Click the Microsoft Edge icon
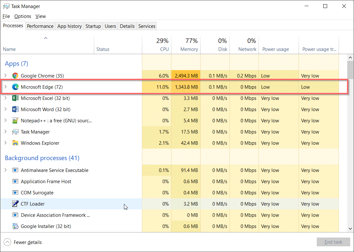This screenshot has width=354, height=252. click(x=15, y=87)
